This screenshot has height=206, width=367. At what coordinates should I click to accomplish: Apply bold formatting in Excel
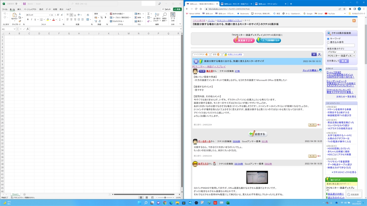[28, 20]
